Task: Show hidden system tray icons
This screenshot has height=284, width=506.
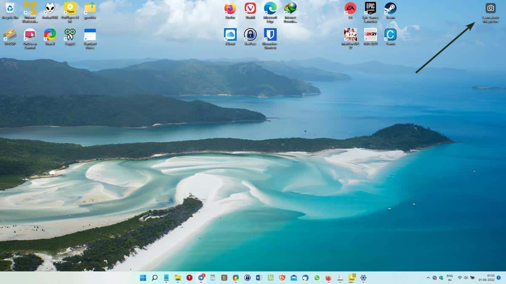Action: pyautogui.click(x=428, y=278)
